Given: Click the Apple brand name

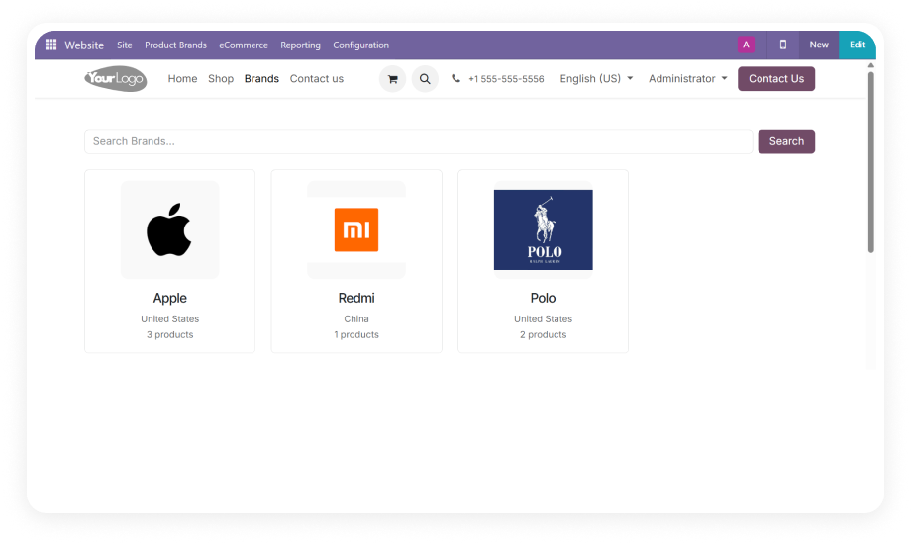Looking at the screenshot, I should [169, 298].
